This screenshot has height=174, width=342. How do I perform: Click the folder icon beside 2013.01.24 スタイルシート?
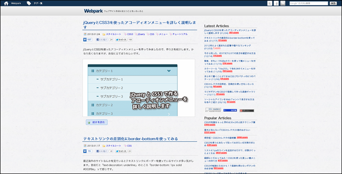(x=104, y=34)
